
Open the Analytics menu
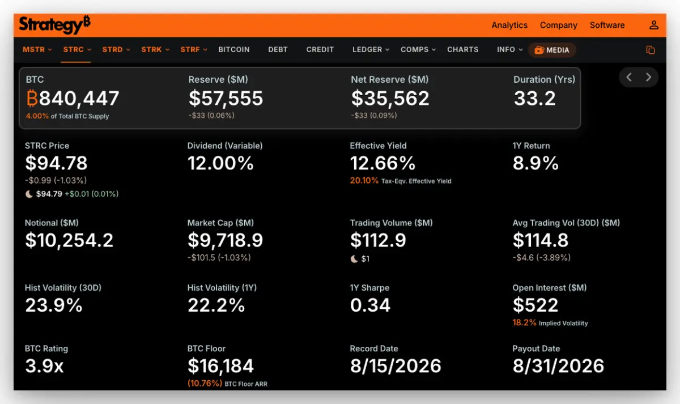tap(509, 25)
